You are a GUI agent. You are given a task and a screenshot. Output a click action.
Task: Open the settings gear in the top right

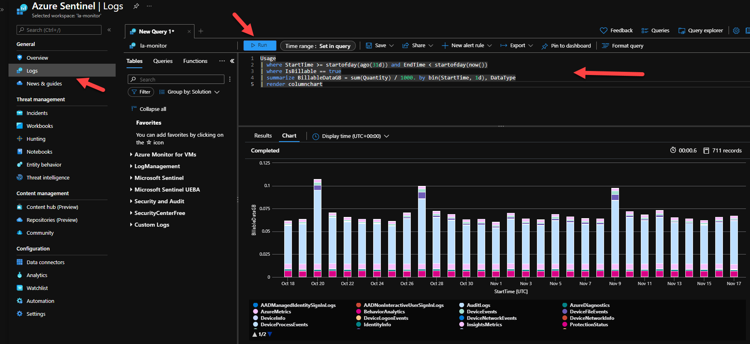(736, 31)
